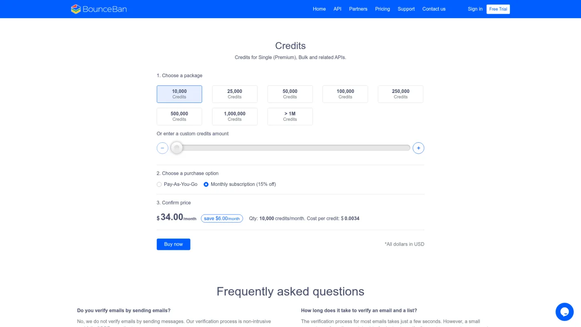Click 'Or enter a custom credits amount' label
Image resolution: width=581 pixels, height=327 pixels.
[x=193, y=134]
